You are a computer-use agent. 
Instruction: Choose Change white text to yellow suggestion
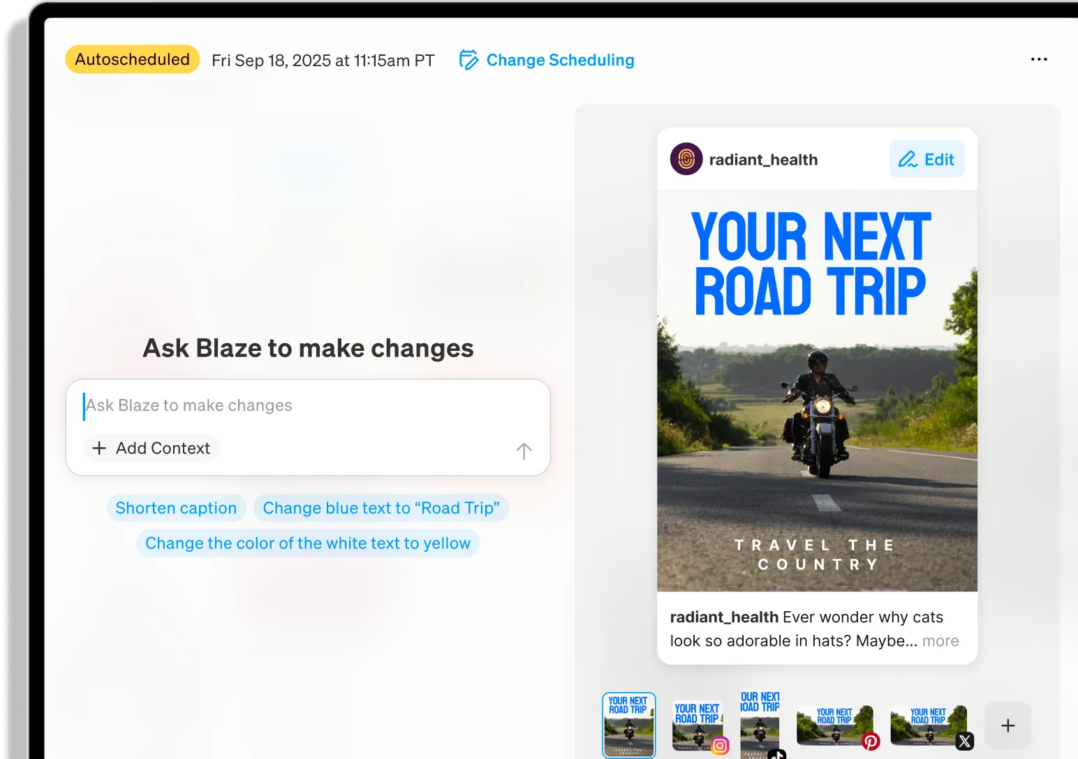[x=308, y=543]
